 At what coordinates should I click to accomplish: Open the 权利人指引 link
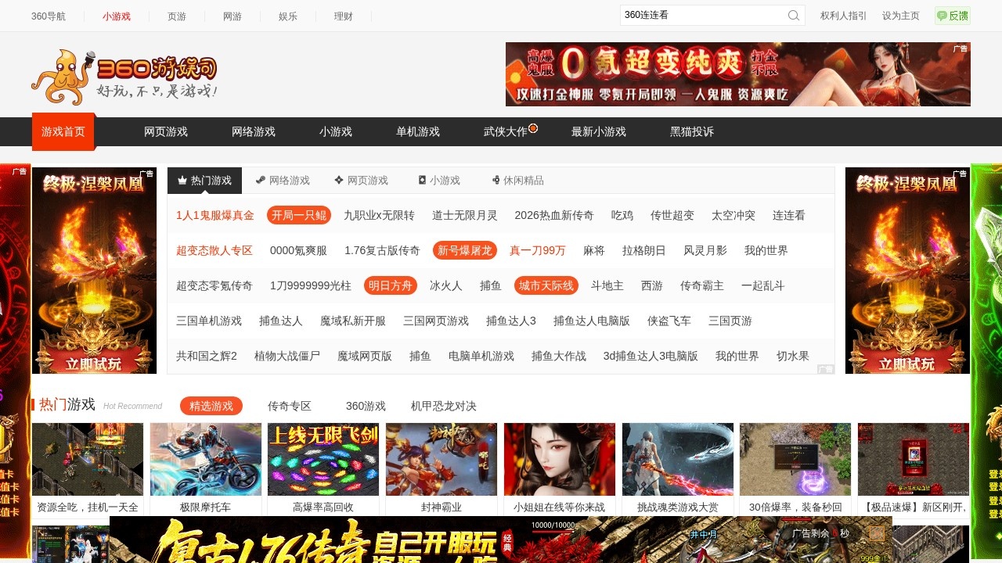click(x=843, y=16)
